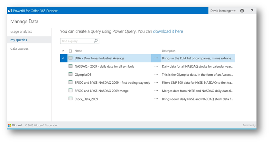Select NASDAQ - 2009 - daily data query
Screen dimensions: 270x143
click(104, 66)
